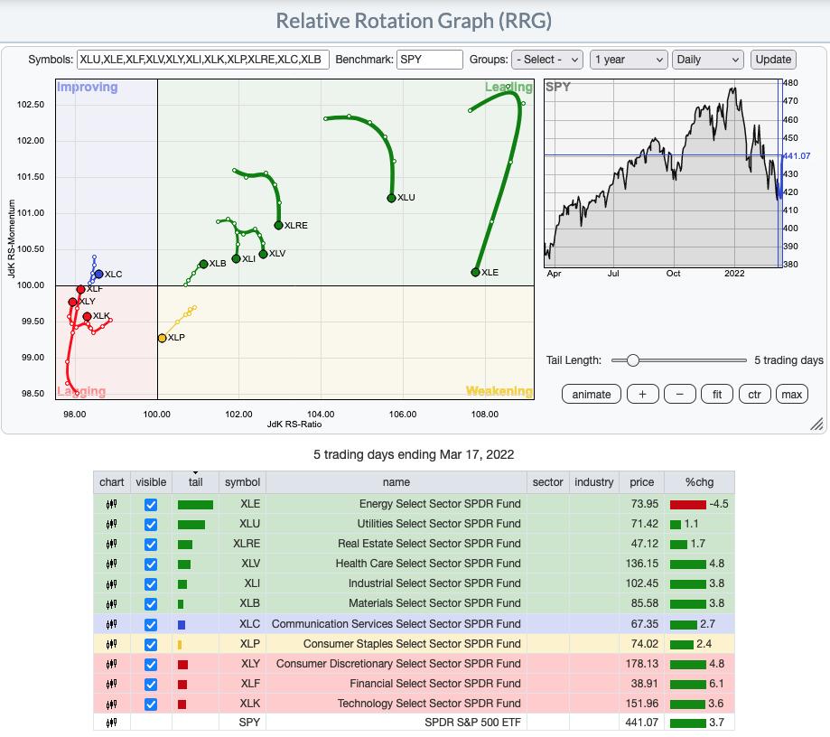Open the chart icon for XLP row

click(111, 644)
